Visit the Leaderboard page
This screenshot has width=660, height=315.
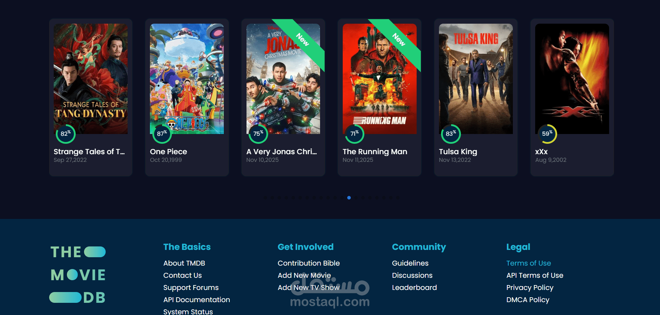click(x=414, y=288)
